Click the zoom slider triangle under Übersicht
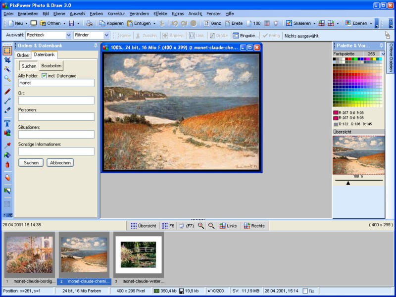The image size is (396, 297). coord(348,183)
